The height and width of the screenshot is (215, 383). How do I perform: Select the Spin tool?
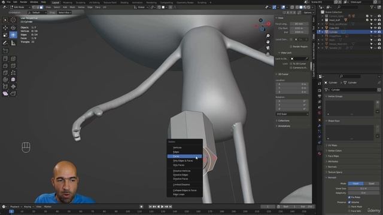(x=5, y=79)
